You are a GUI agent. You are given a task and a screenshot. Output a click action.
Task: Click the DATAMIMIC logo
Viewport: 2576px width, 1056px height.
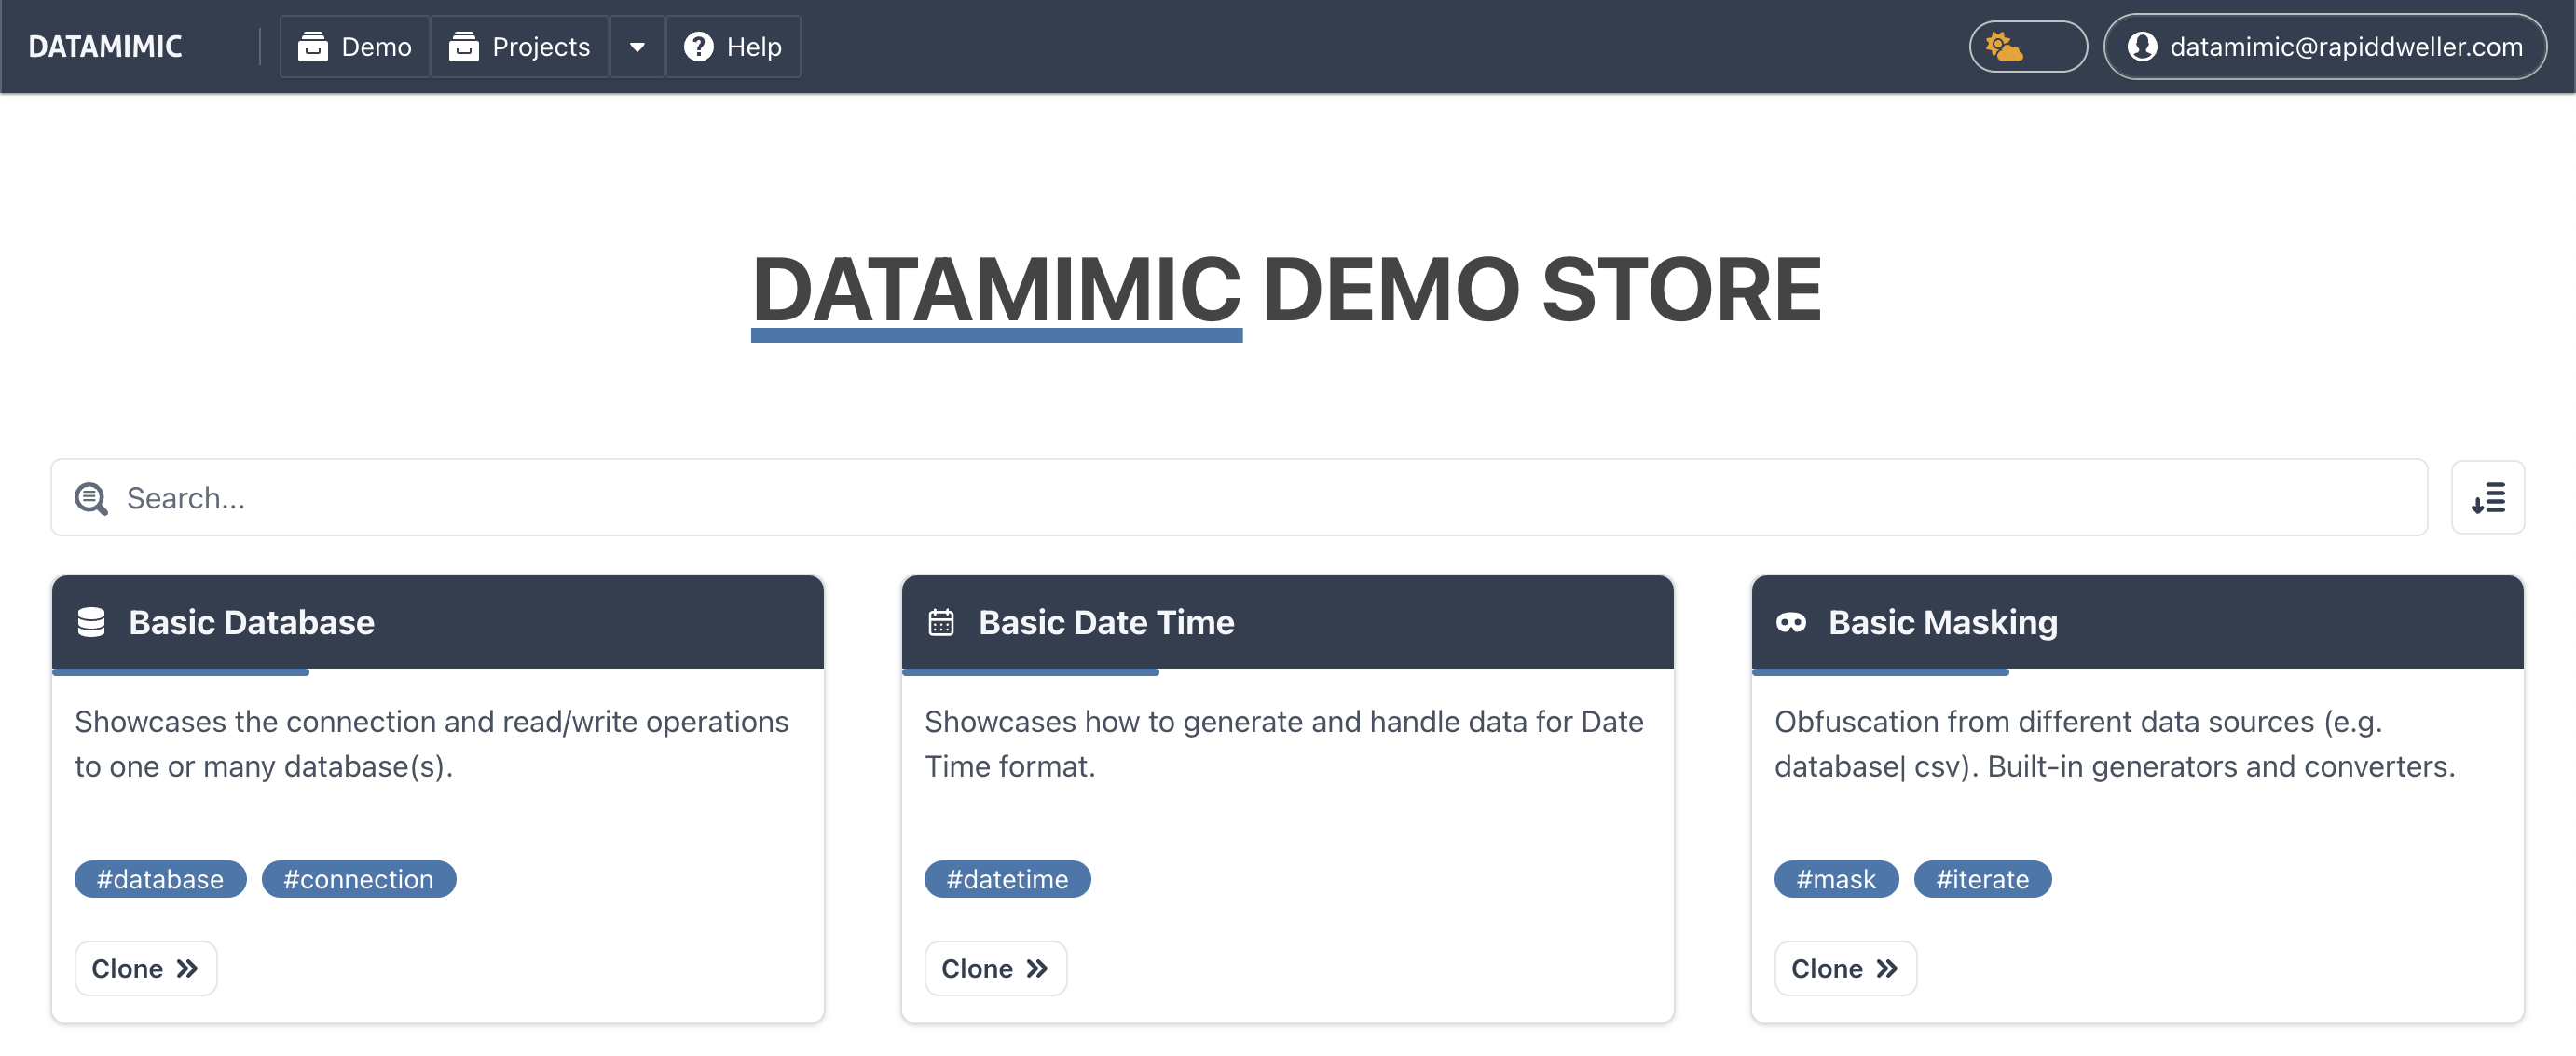(105, 46)
